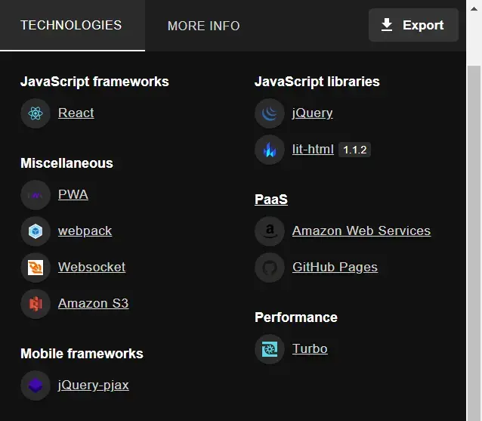Open the Amazon S3 link

[93, 303]
